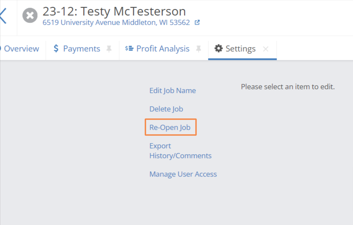The width and height of the screenshot is (353, 225).
Task: Close the Settings tab
Action: pos(266,49)
